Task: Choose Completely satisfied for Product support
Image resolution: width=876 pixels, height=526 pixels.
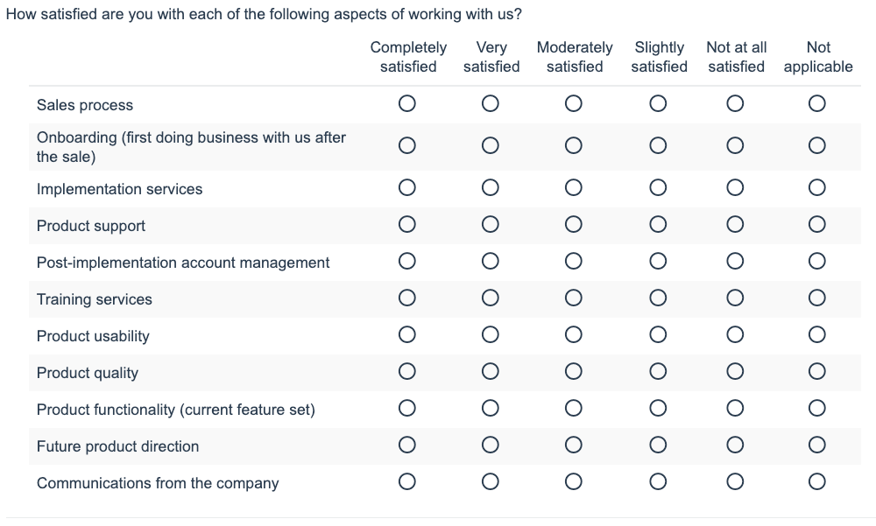Action: click(406, 224)
